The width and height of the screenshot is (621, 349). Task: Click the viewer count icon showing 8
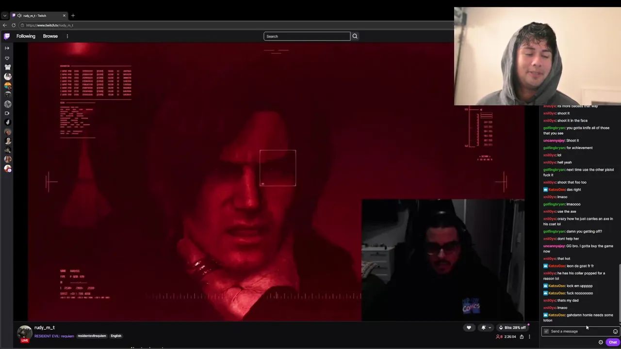pyautogui.click(x=499, y=336)
